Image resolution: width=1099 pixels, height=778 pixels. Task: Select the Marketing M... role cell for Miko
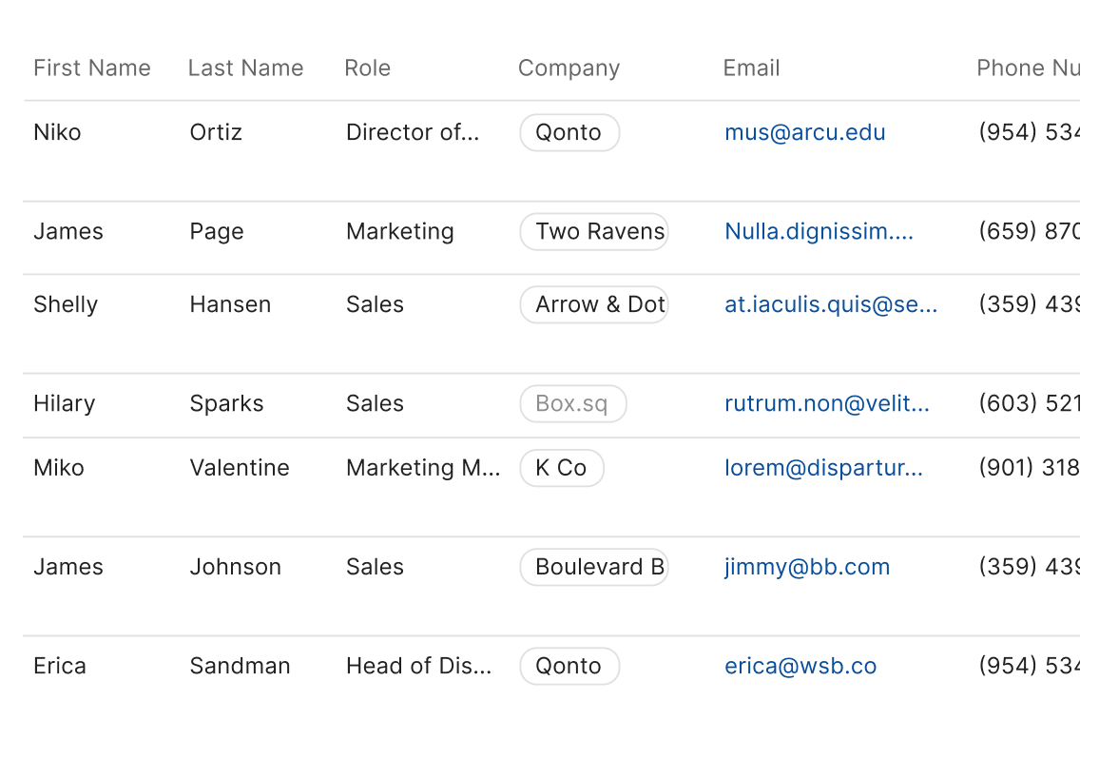pyautogui.click(x=423, y=468)
